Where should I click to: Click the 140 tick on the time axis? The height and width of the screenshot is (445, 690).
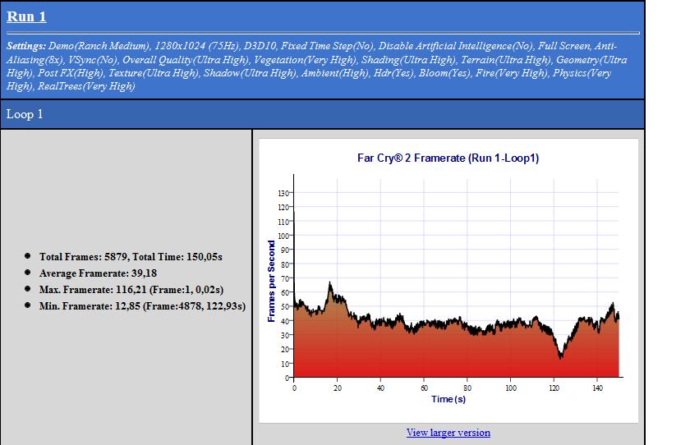pos(597,388)
